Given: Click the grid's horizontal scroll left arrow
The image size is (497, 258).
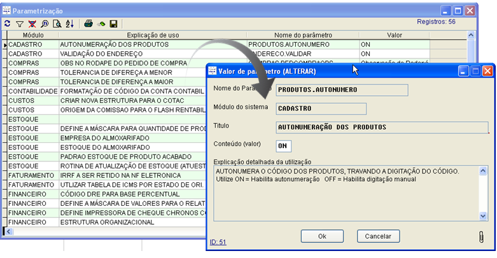Looking at the screenshot, I should click(x=8, y=231).
